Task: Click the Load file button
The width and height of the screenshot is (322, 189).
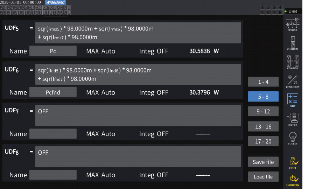Action: (x=263, y=177)
